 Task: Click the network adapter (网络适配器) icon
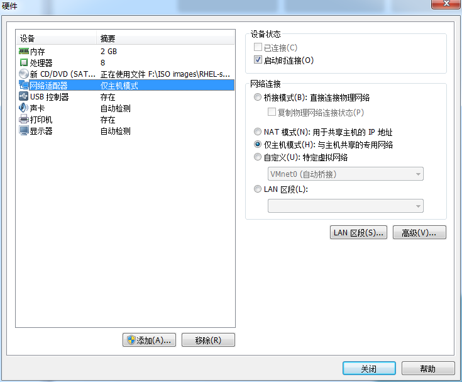(24, 85)
